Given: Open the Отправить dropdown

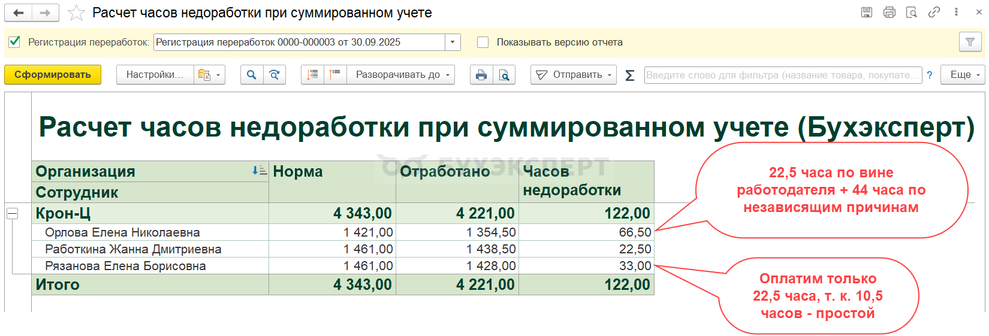Looking at the screenshot, I should (574, 75).
